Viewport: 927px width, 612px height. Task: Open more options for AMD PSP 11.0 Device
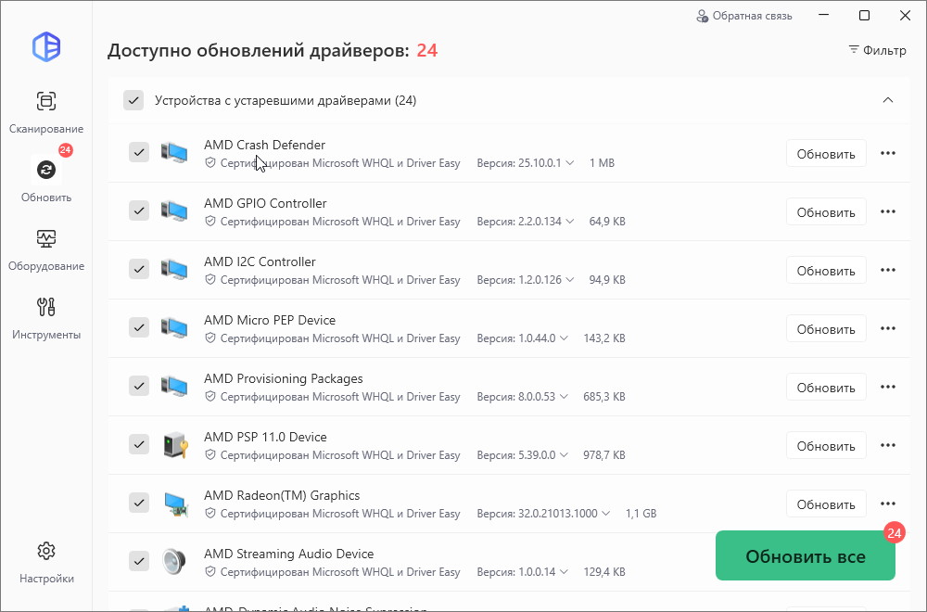pos(888,446)
